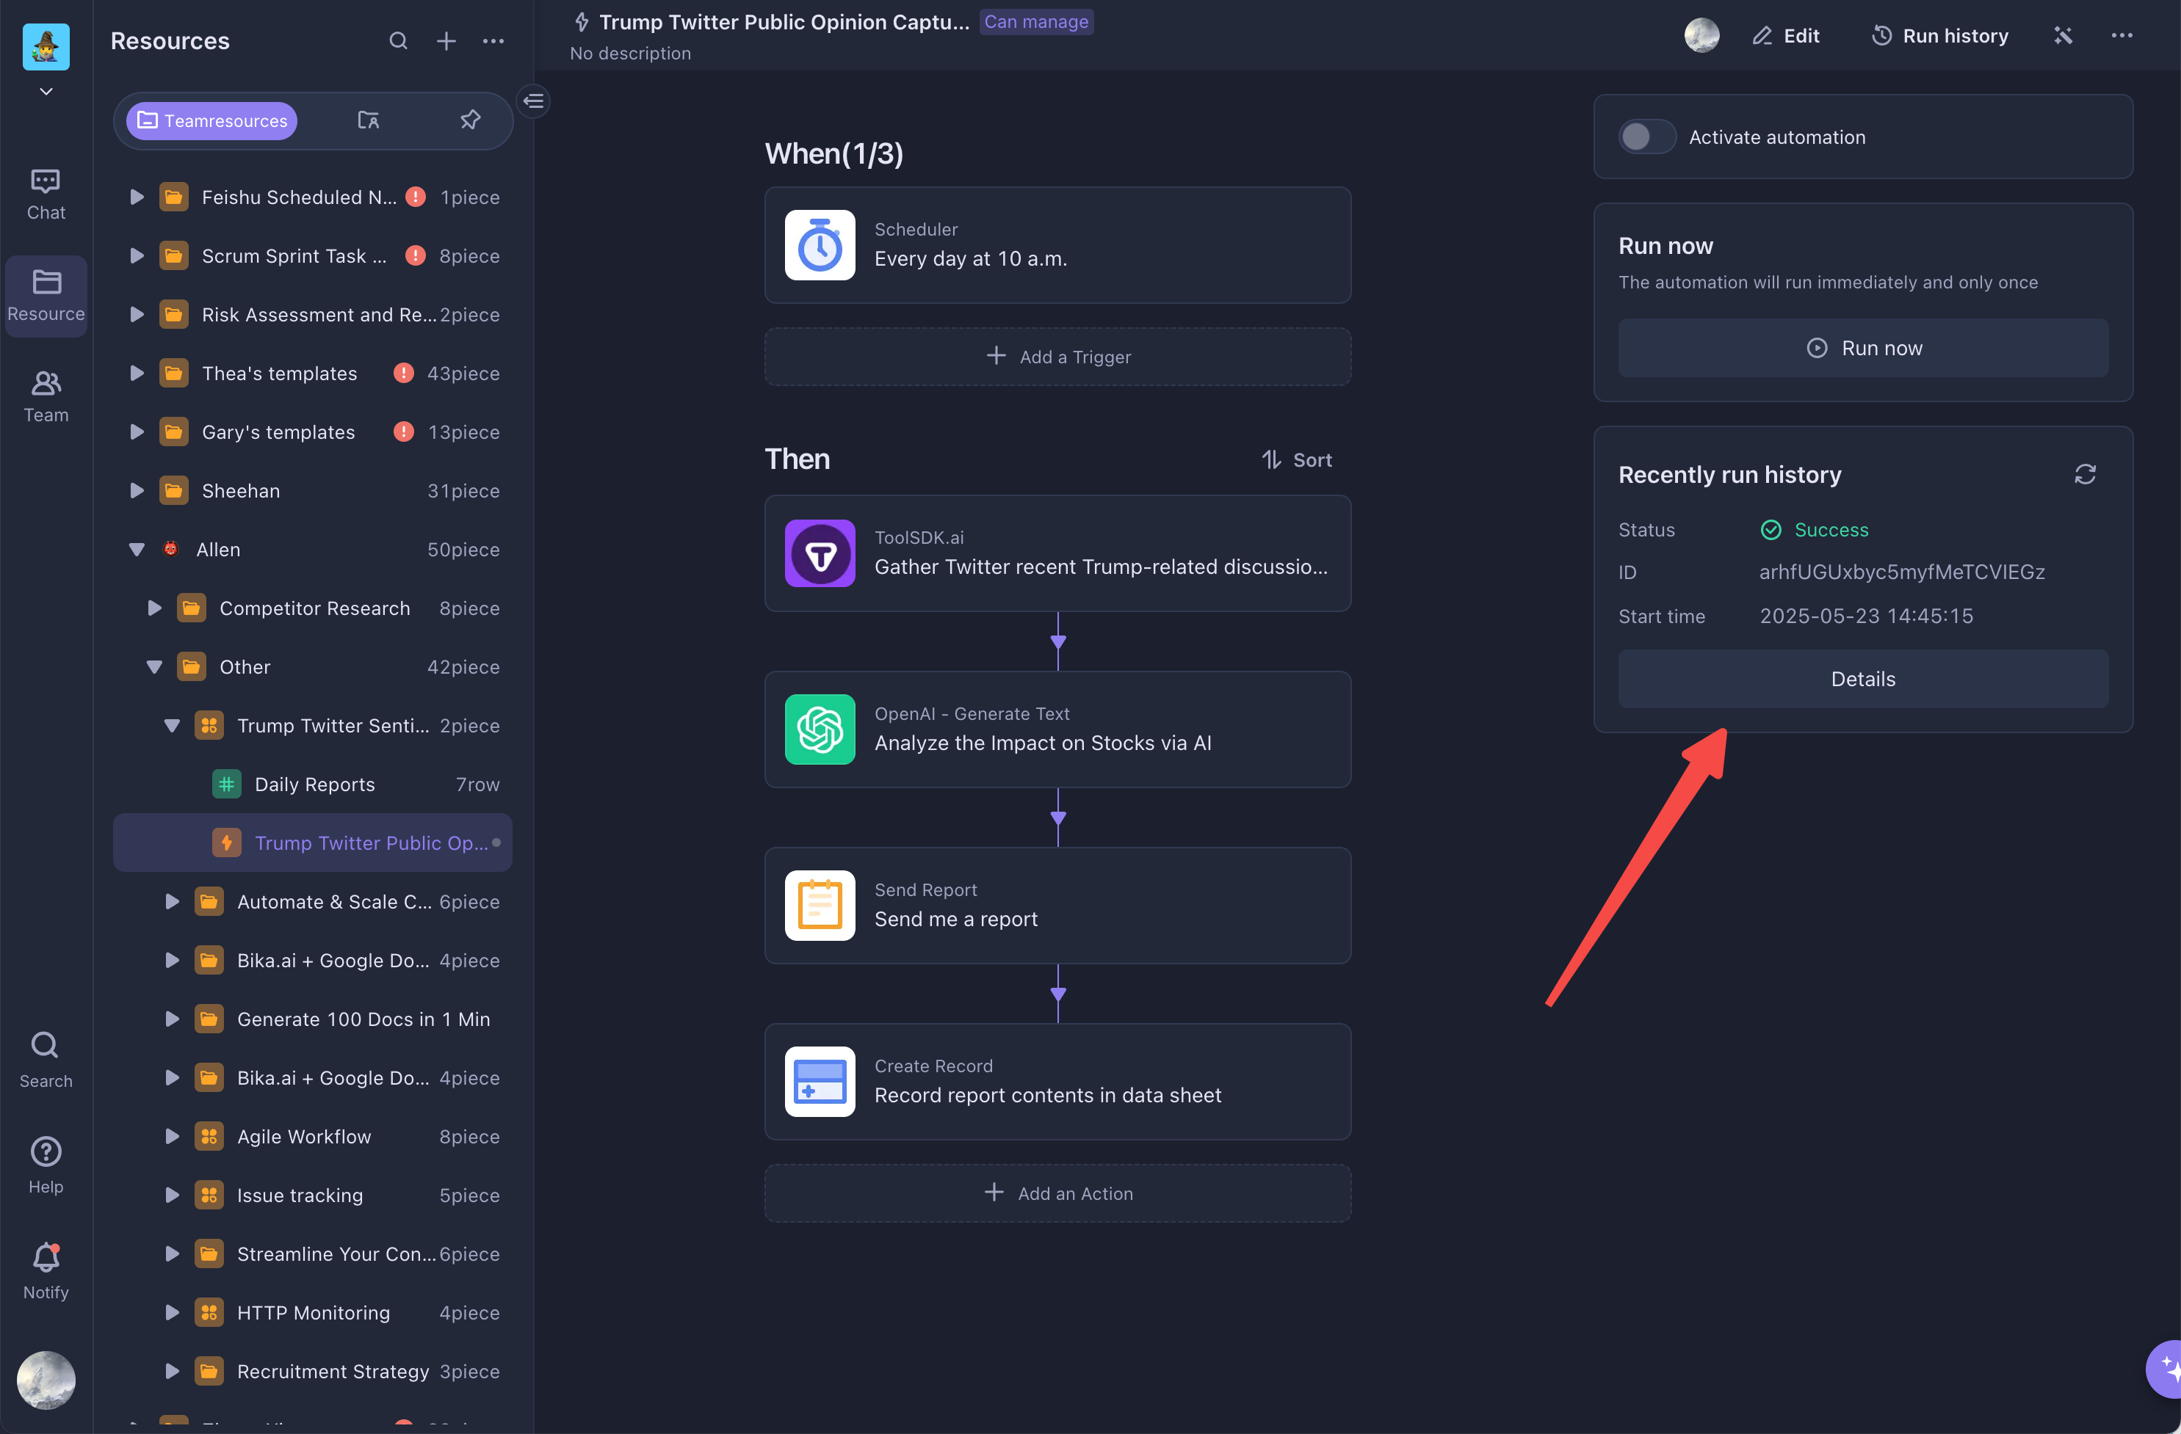This screenshot has width=2181, height=1434.
Task: Select Trump Twitter Public Op... automation item
Action: pos(313,842)
